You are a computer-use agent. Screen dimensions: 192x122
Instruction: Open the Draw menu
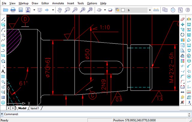35,3
